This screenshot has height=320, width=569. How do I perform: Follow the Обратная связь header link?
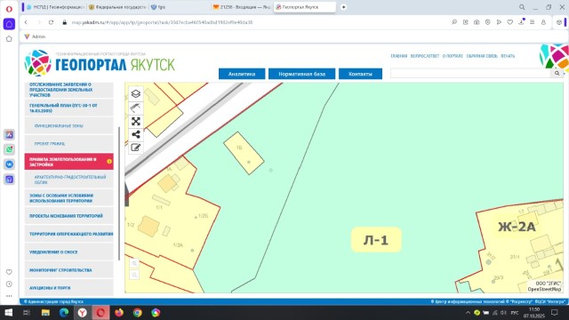click(482, 56)
